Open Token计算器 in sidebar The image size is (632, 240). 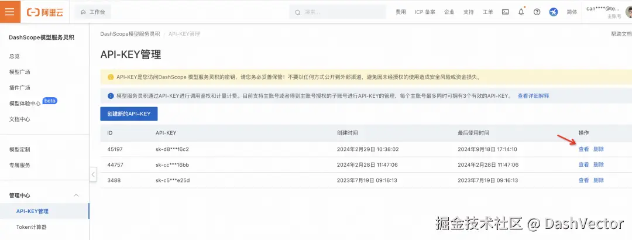[32, 227]
